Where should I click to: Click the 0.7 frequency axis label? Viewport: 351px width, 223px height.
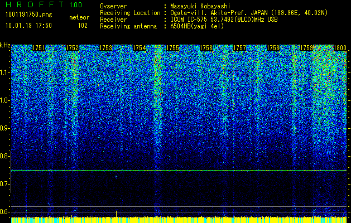coord(4,184)
